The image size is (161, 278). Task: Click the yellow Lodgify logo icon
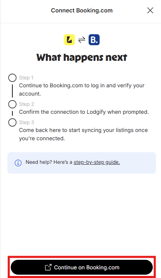(69, 40)
